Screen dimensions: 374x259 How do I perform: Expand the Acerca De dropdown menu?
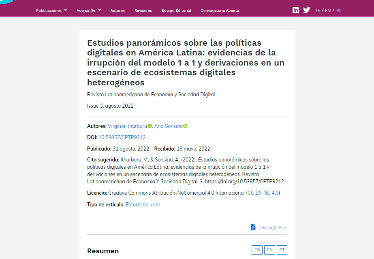pyautogui.click(x=89, y=11)
